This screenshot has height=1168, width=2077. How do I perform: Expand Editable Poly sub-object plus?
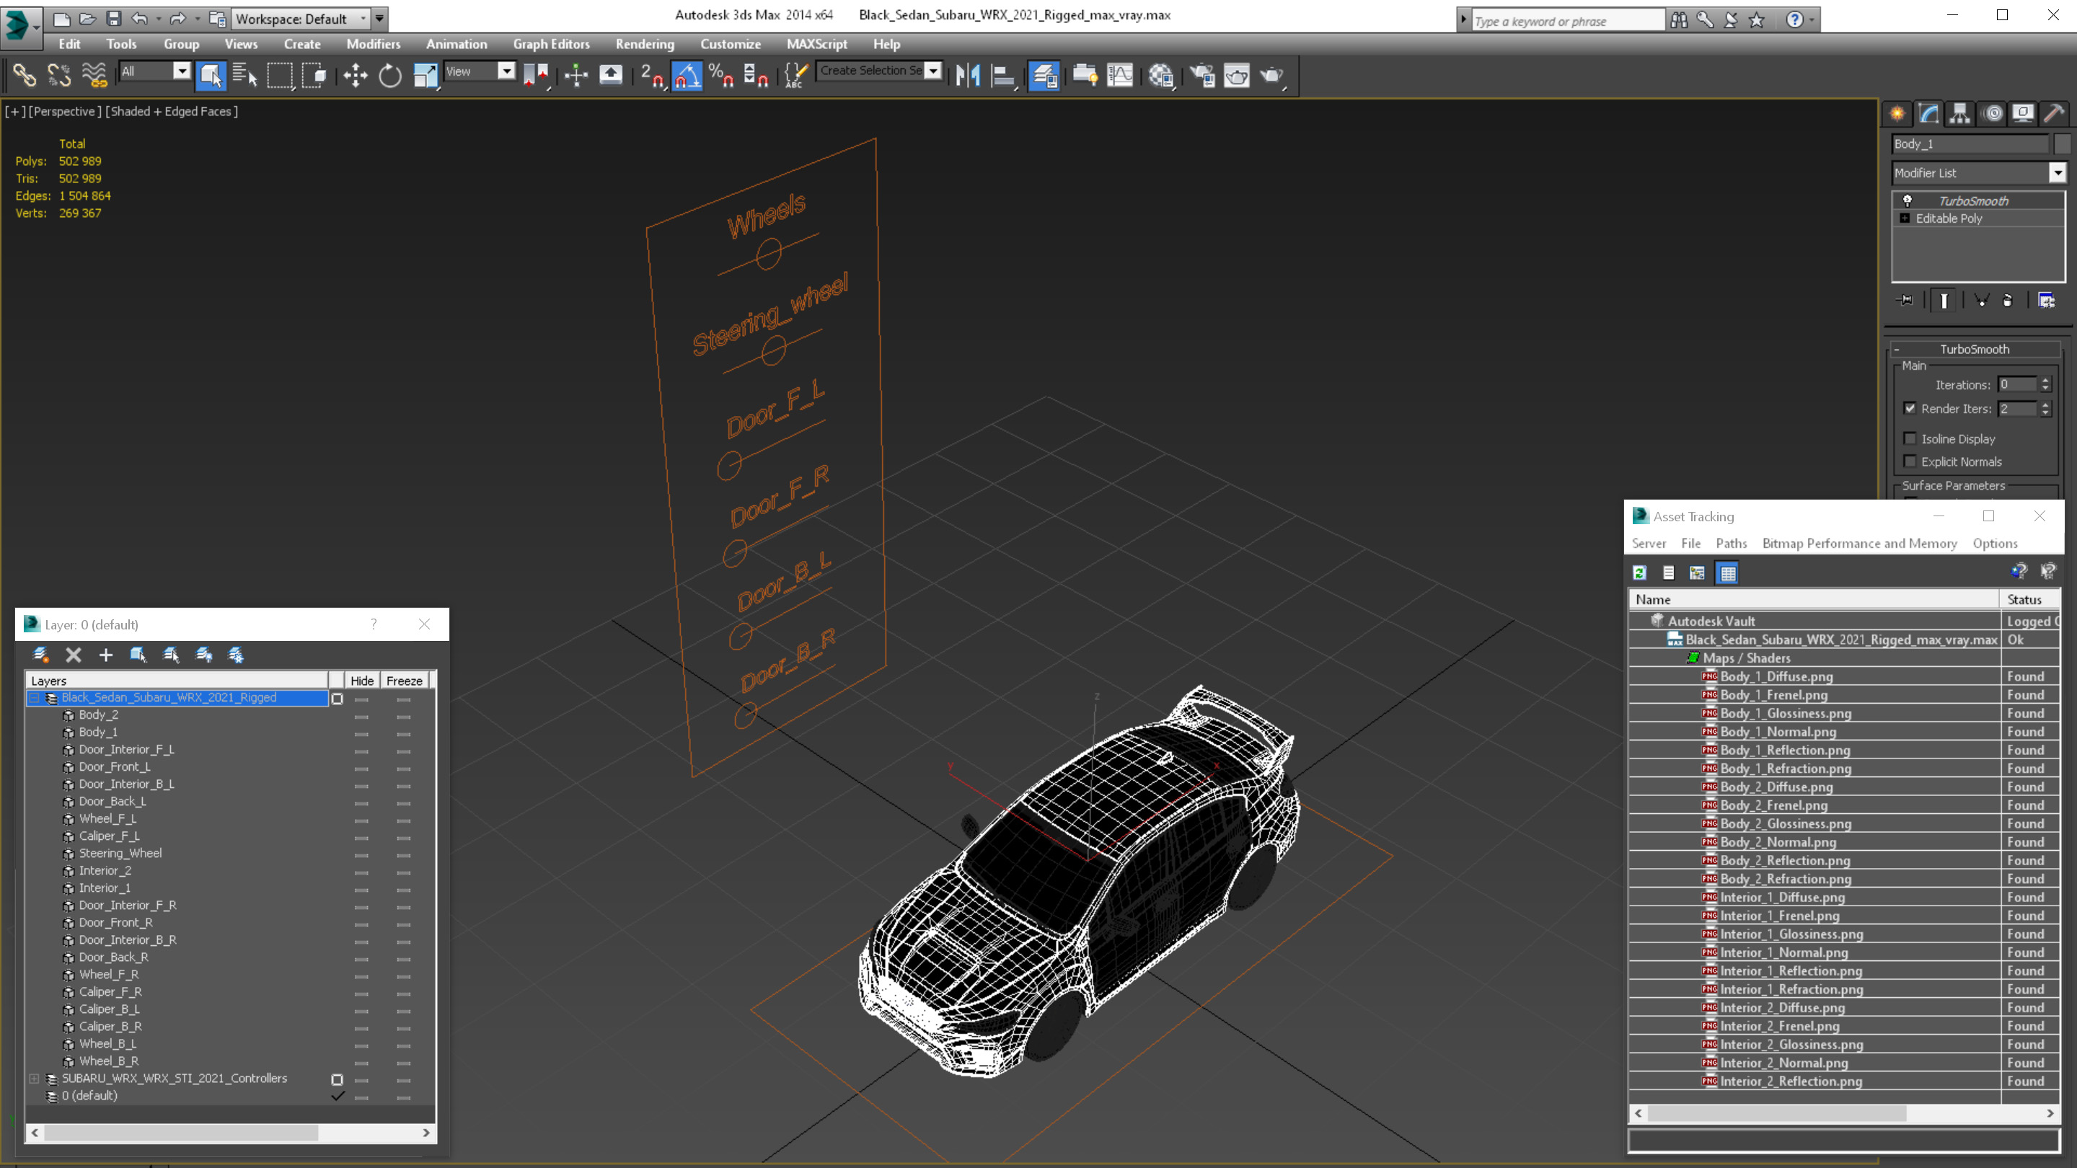point(1905,218)
